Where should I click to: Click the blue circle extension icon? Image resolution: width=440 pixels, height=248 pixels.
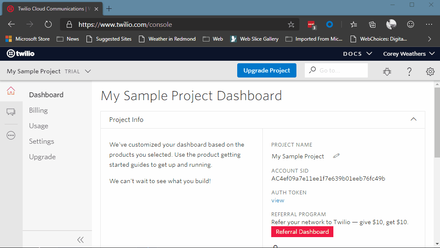[x=330, y=25]
